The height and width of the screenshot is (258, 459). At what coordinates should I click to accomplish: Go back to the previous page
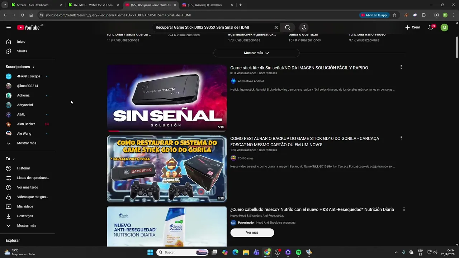tap(5, 15)
